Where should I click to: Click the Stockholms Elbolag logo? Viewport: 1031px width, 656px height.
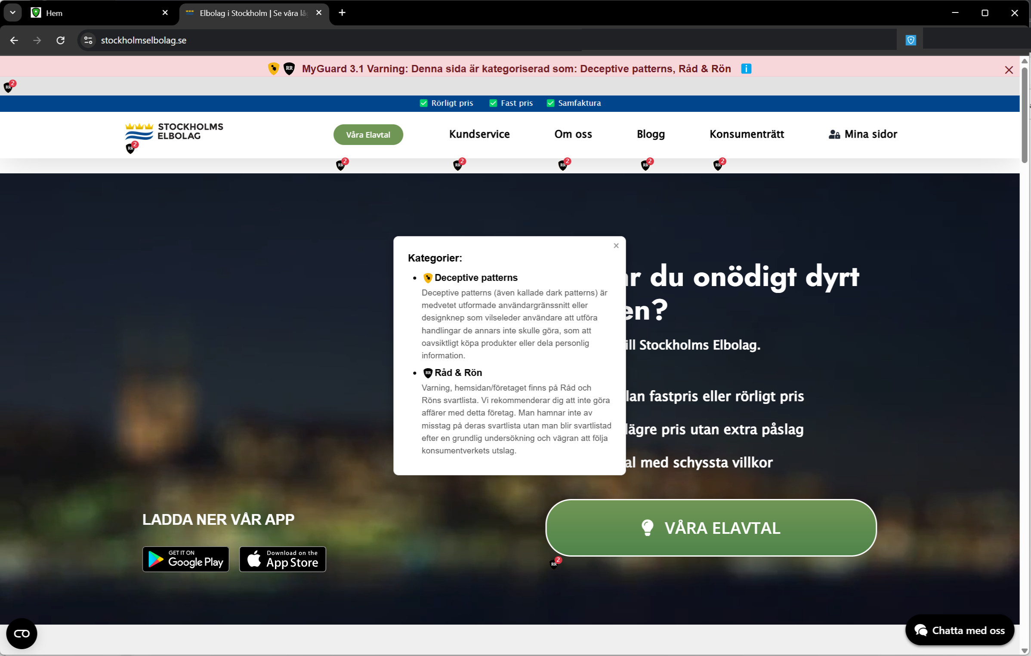pyautogui.click(x=174, y=132)
